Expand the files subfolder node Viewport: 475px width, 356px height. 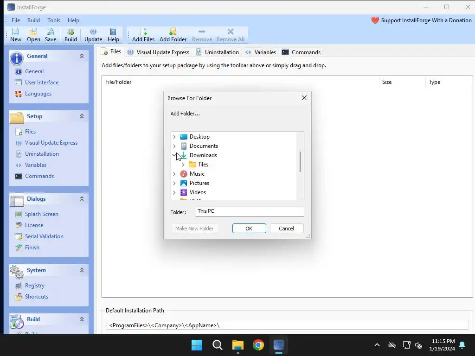(x=183, y=165)
